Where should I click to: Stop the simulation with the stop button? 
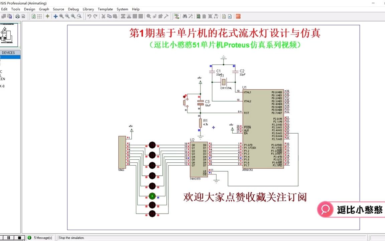coord(19,238)
